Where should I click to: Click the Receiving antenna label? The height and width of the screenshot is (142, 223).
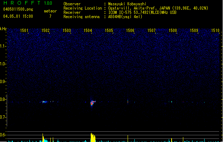[x=82, y=17]
